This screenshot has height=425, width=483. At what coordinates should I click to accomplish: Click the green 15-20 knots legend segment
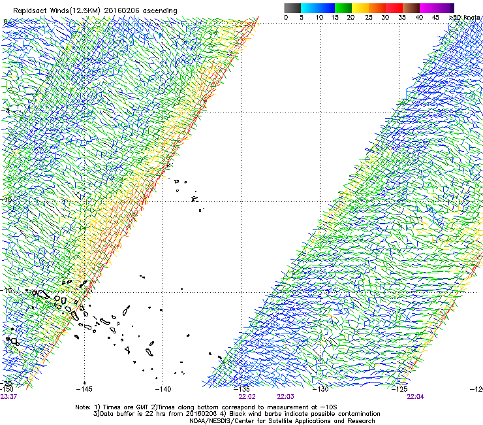click(x=343, y=8)
